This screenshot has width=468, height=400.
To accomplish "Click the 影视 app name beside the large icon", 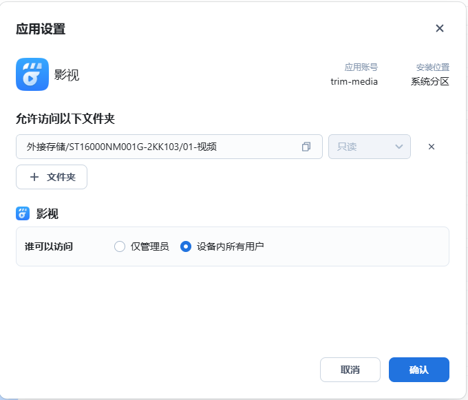I will (67, 75).
